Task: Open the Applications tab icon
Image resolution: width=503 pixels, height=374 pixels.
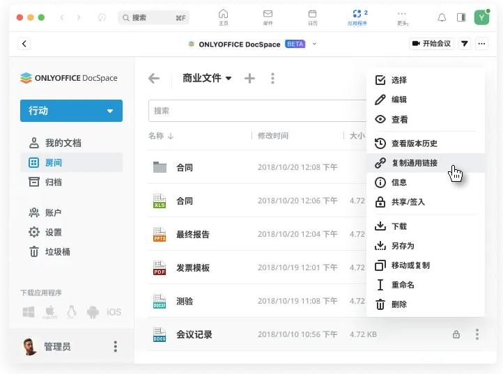Action: tap(357, 17)
